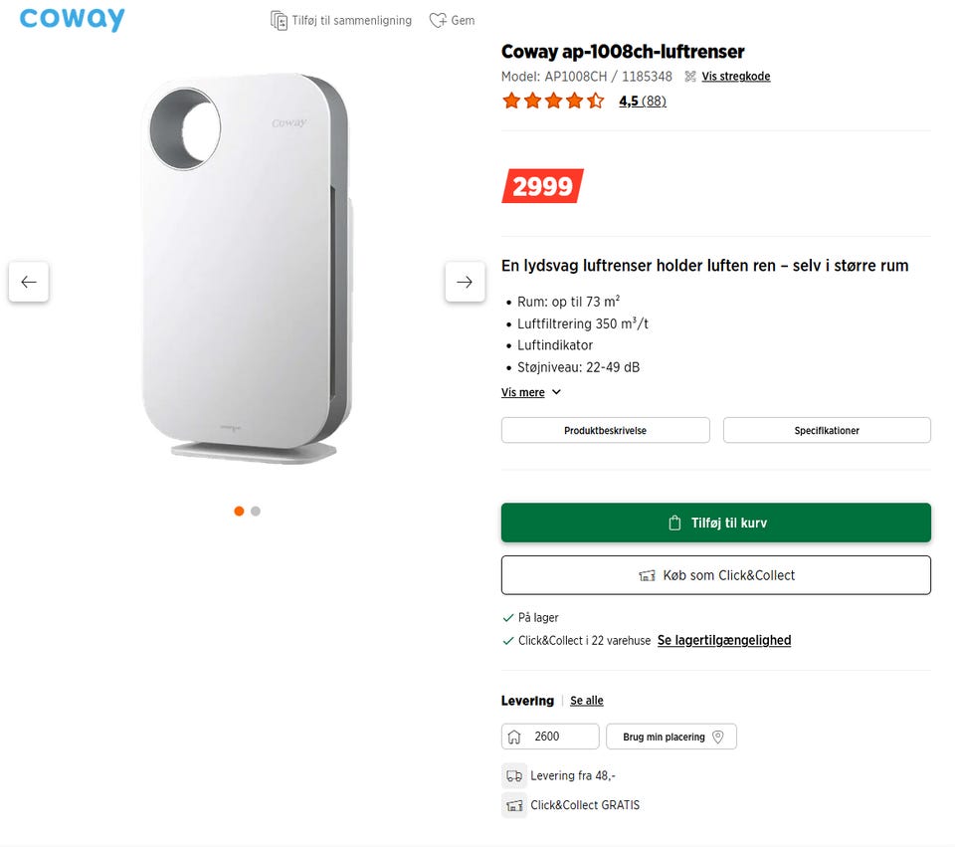Click the compare icon beside Tilføj til sammenligning
The width and height of the screenshot is (955, 847).
pos(280,20)
